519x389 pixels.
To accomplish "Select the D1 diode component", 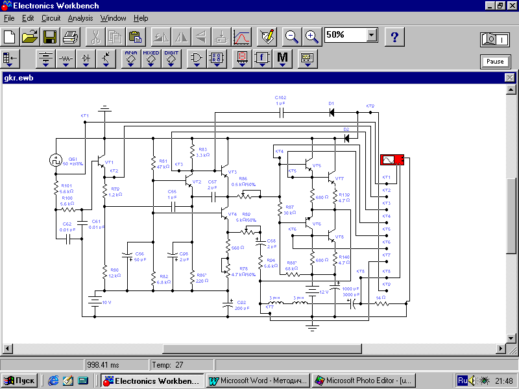I will tap(332, 112).
